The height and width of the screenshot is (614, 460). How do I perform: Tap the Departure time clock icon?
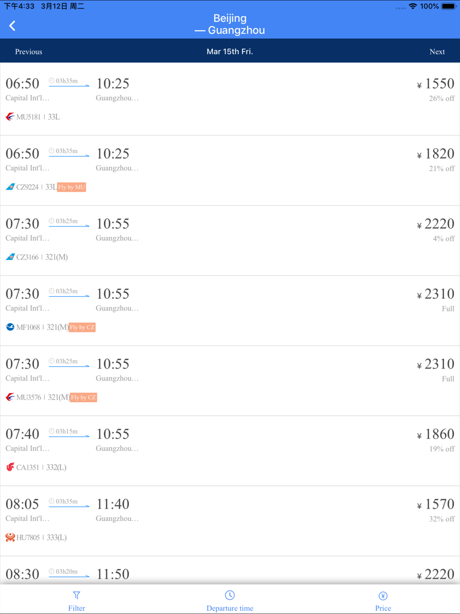click(230, 595)
